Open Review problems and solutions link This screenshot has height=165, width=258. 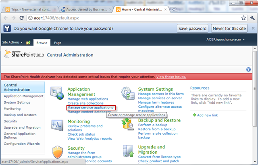85,128
